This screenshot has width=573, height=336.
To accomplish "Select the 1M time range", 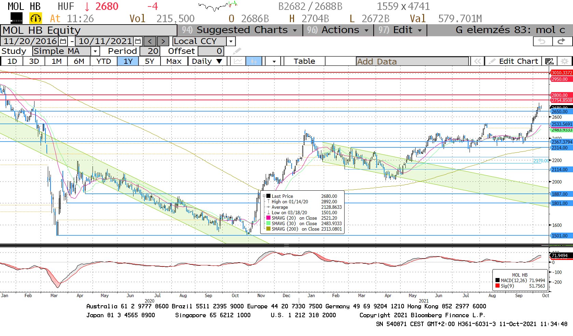I will point(56,61).
